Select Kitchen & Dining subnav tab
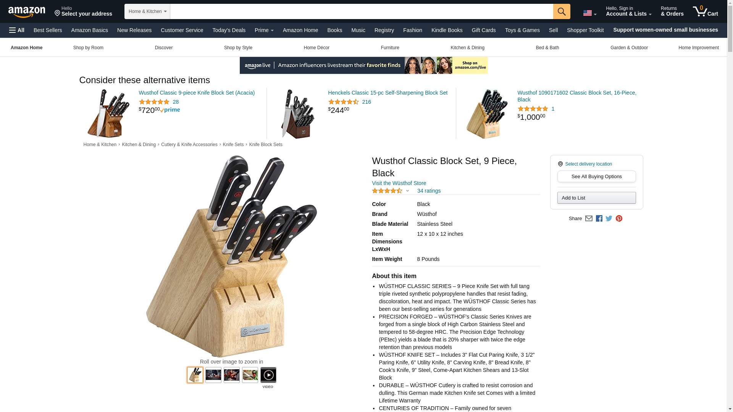Image resolution: width=733 pixels, height=412 pixels. (x=467, y=48)
